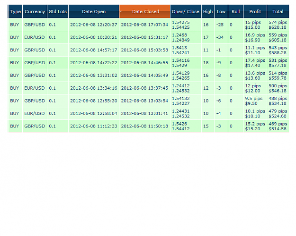Click the total cell 488 pips $534.18
This screenshot has width=296, height=236.
click(x=278, y=101)
